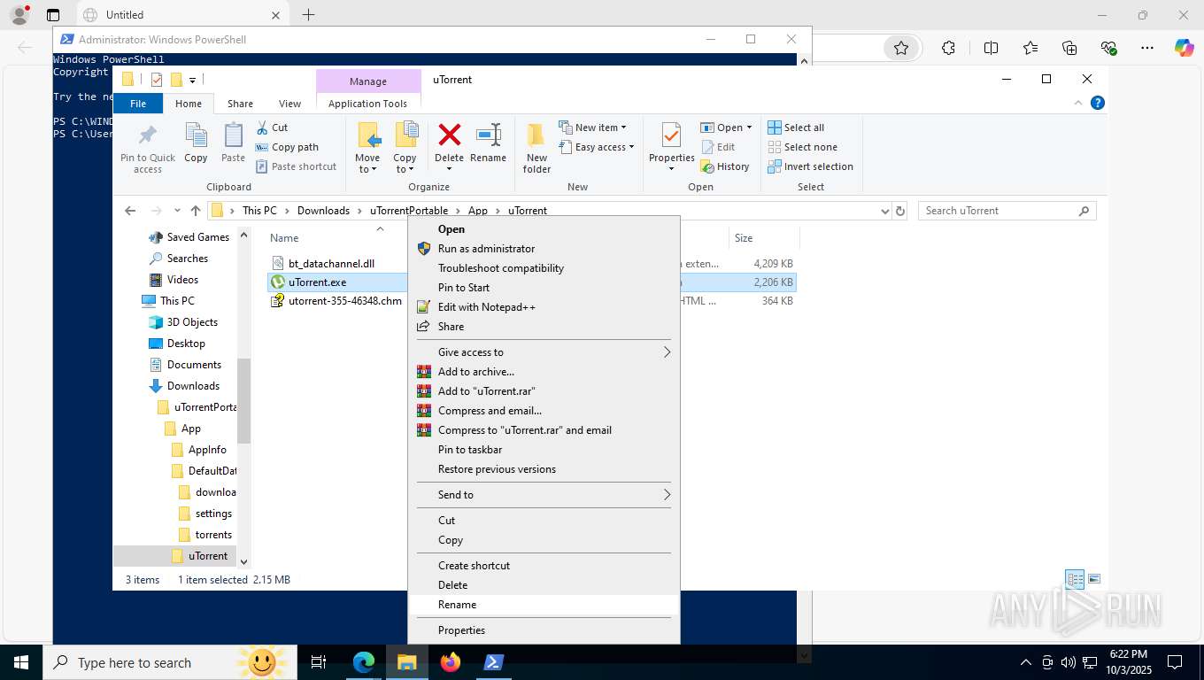Open the recent locations dropdown arrow
This screenshot has width=1204, height=680.
177,211
